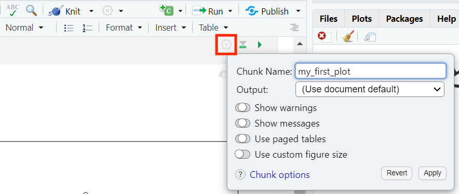Open insert chunk language dropdown arrow

180,11
